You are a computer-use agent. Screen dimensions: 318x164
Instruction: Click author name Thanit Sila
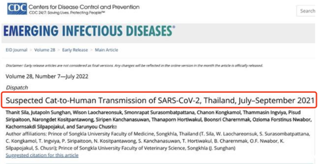click(15, 112)
